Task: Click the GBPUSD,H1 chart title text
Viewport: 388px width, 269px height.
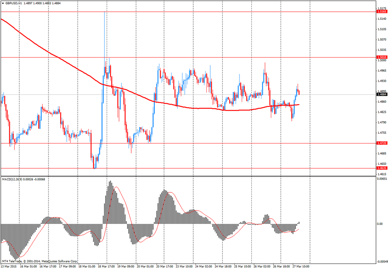Action: (x=14, y=3)
